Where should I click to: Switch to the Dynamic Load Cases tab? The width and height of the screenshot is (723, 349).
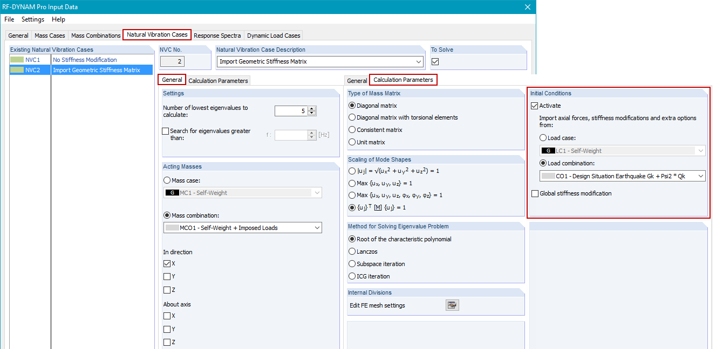tap(273, 35)
